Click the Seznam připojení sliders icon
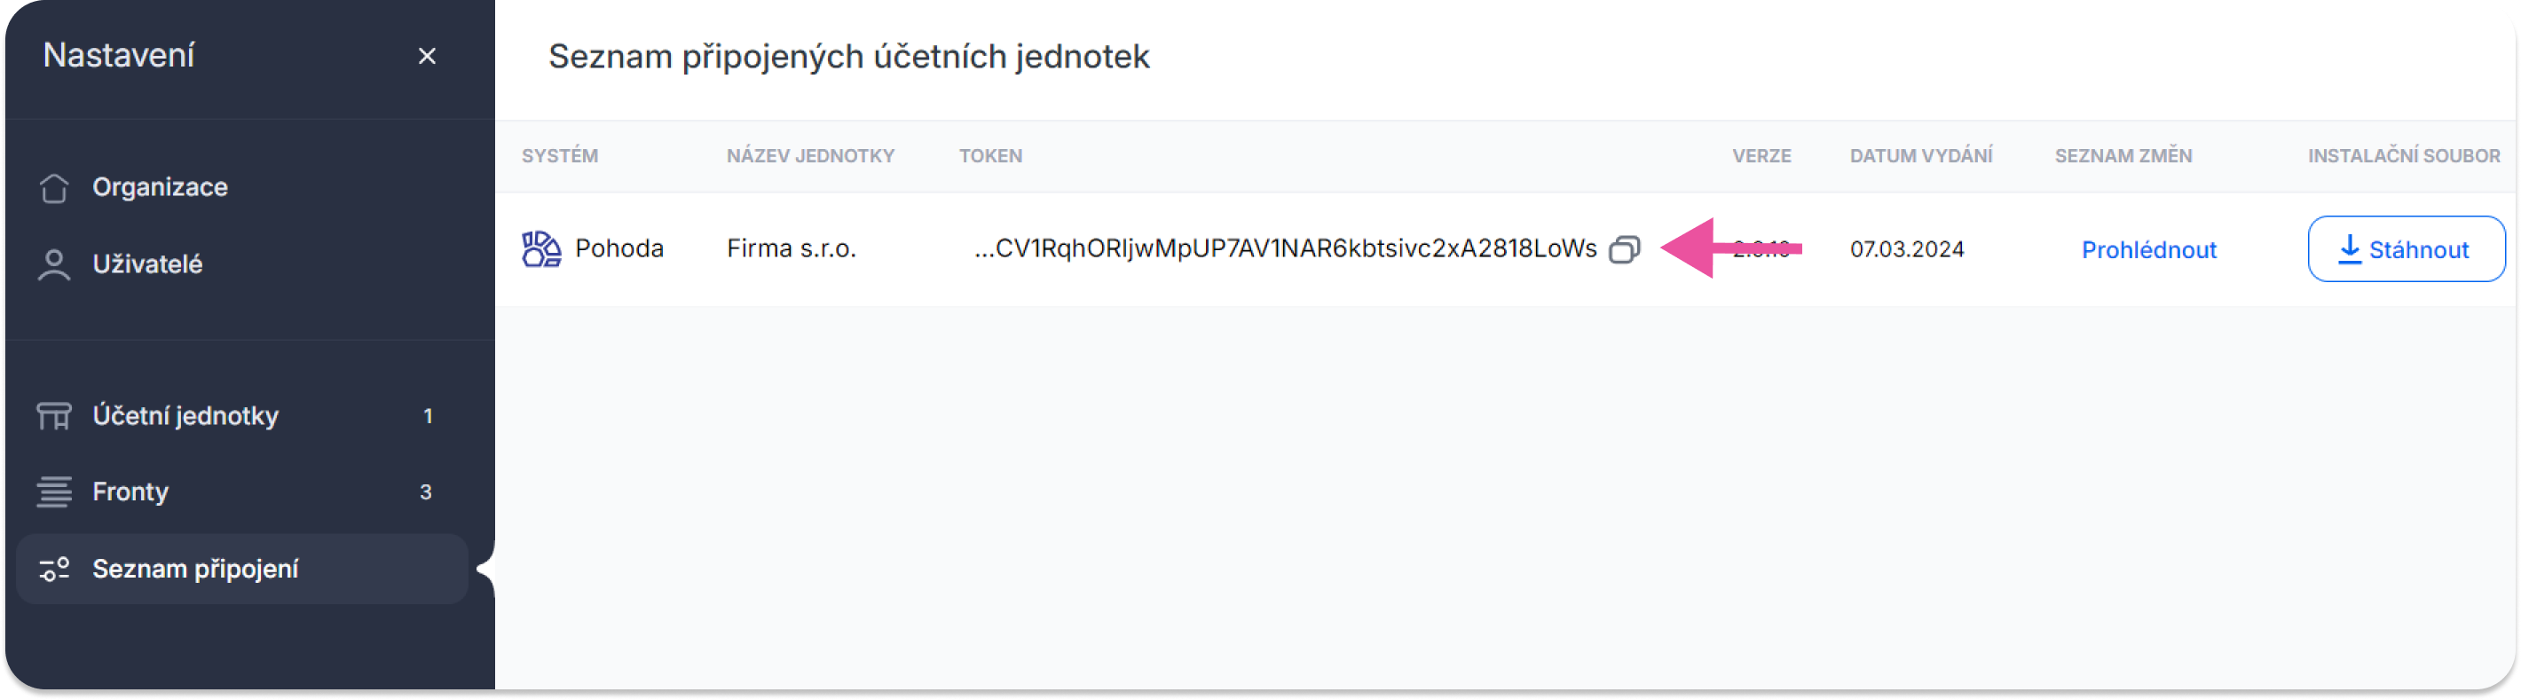 54,569
